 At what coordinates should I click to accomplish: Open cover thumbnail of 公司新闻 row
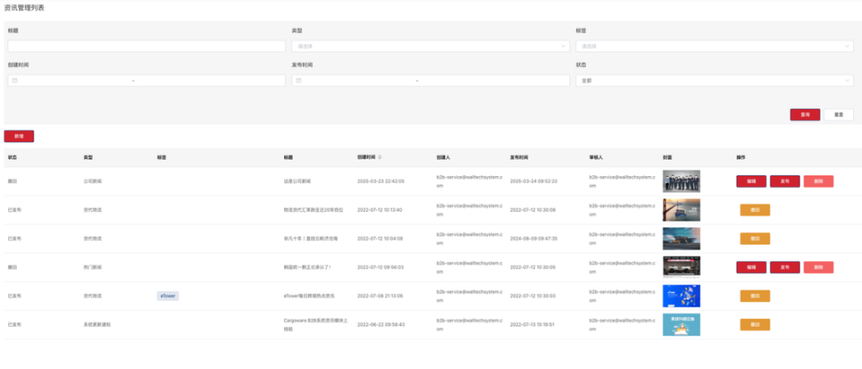pyautogui.click(x=681, y=181)
